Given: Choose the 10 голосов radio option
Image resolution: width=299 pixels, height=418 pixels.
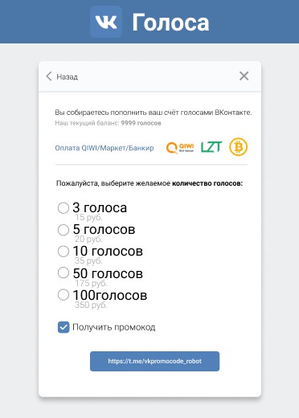Looking at the screenshot, I should tap(63, 252).
